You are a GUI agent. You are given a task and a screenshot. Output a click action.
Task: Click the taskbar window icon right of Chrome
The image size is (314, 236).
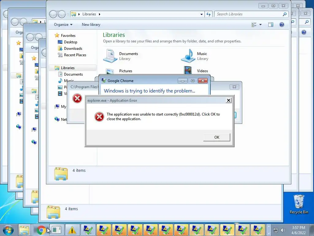tap(57, 230)
